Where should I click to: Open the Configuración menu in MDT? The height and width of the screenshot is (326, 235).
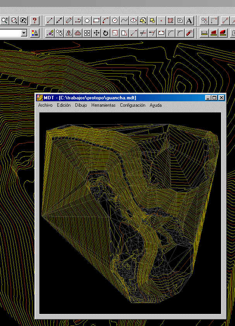(132, 105)
